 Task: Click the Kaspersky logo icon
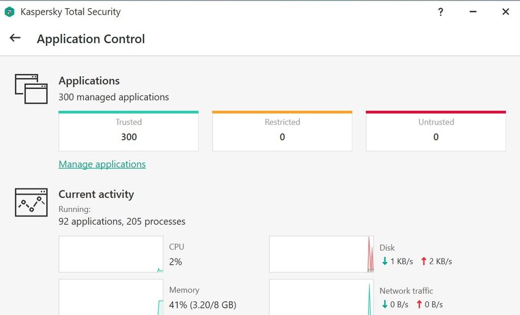(x=10, y=11)
